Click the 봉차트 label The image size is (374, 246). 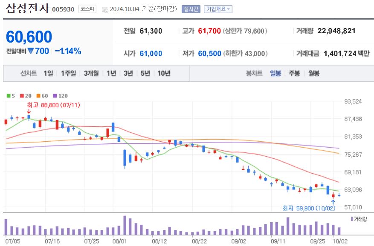[x=254, y=73]
